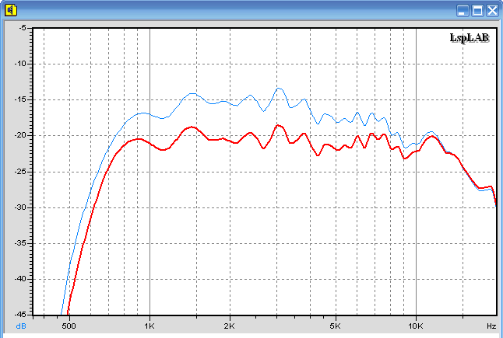
Task: Click the -5 dB axis value
Action: pos(23,28)
